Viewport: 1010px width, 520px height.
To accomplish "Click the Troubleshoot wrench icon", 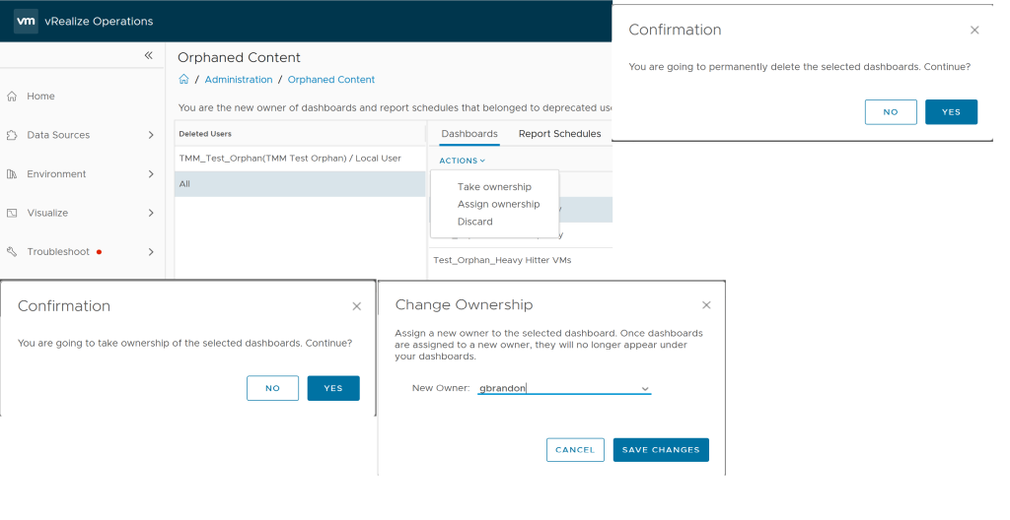I will [x=12, y=252].
